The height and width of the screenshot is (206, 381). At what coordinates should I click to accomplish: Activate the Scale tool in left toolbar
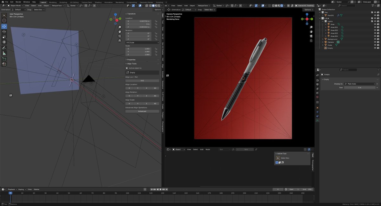click(4, 37)
